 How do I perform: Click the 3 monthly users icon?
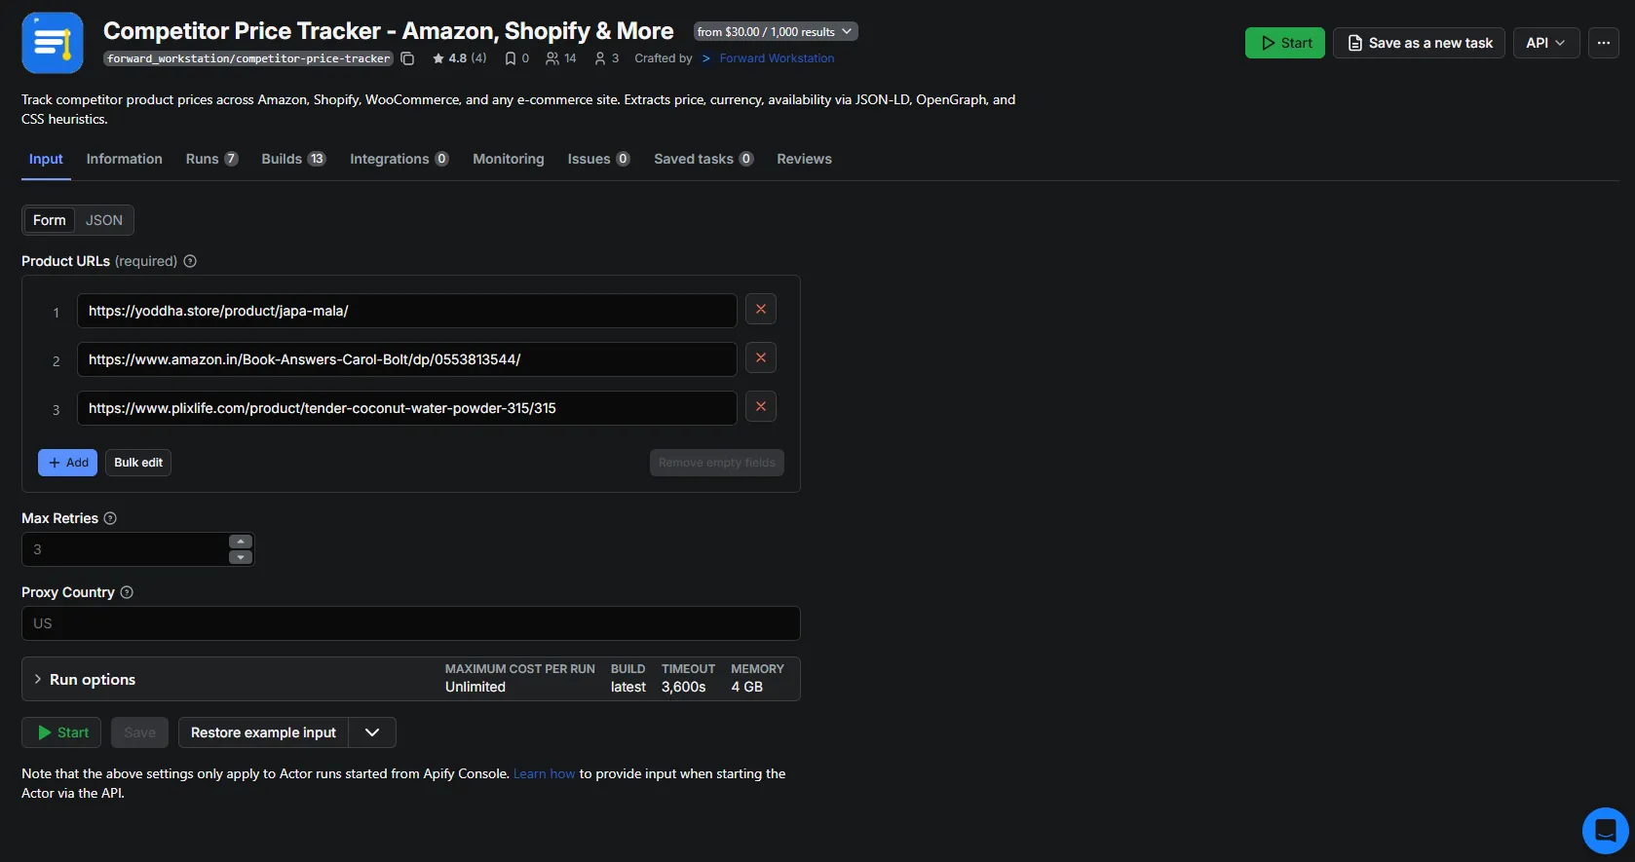[x=600, y=58]
